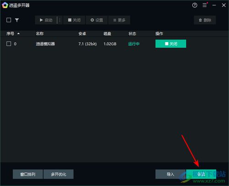
Task: Click green 关闭 button for 逍遥模拟器
Action: tap(171, 44)
